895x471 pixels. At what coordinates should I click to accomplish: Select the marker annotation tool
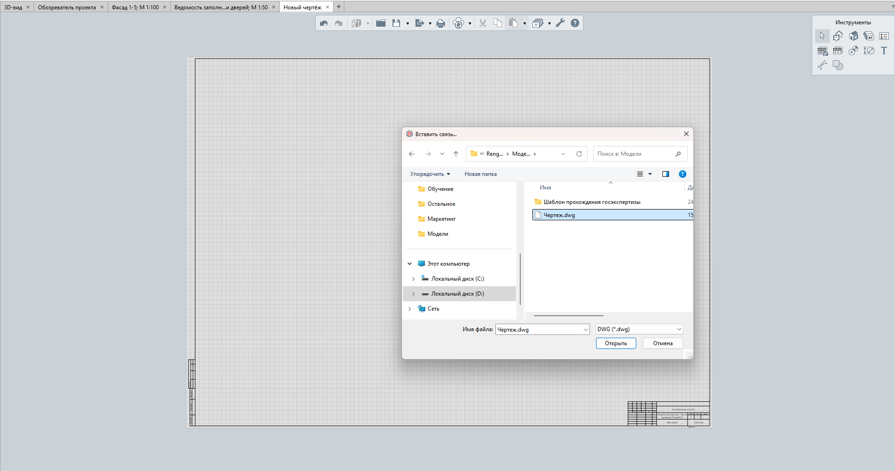tap(853, 51)
